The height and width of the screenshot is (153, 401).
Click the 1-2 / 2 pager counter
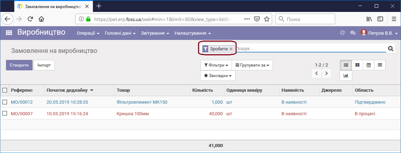(x=321, y=65)
